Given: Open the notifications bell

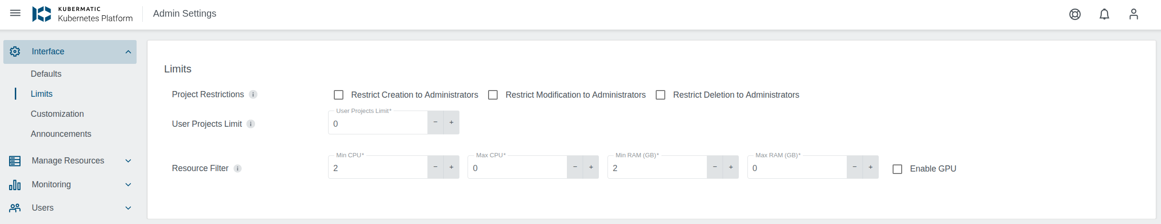Looking at the screenshot, I should (x=1104, y=14).
